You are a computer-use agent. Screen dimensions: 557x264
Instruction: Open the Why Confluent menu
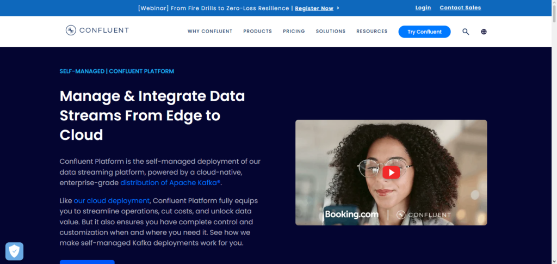pos(210,31)
